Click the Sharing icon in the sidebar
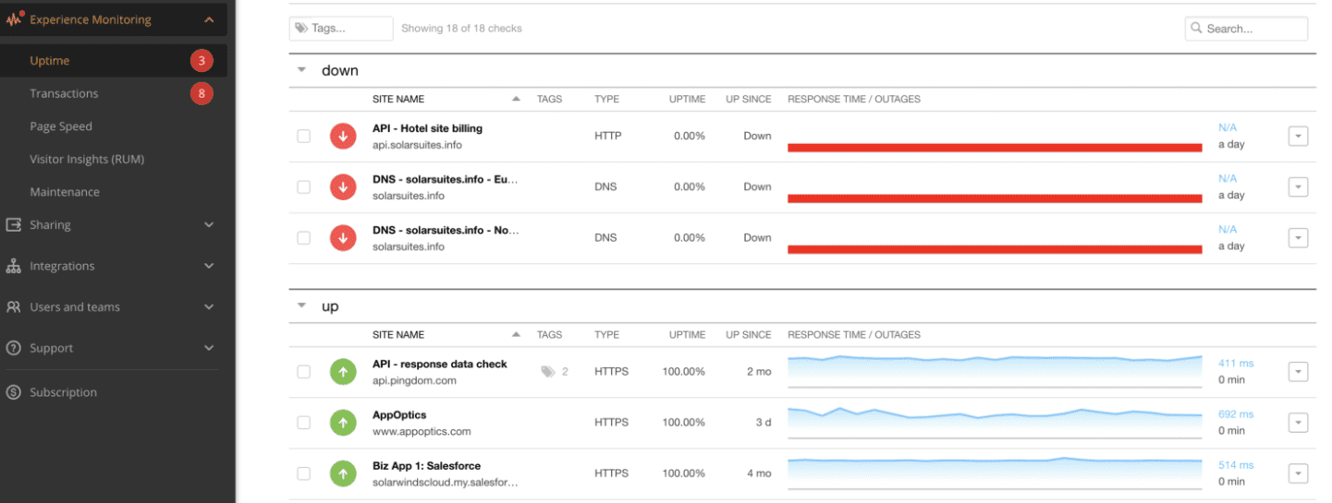This screenshot has height=503, width=1332. pos(14,225)
